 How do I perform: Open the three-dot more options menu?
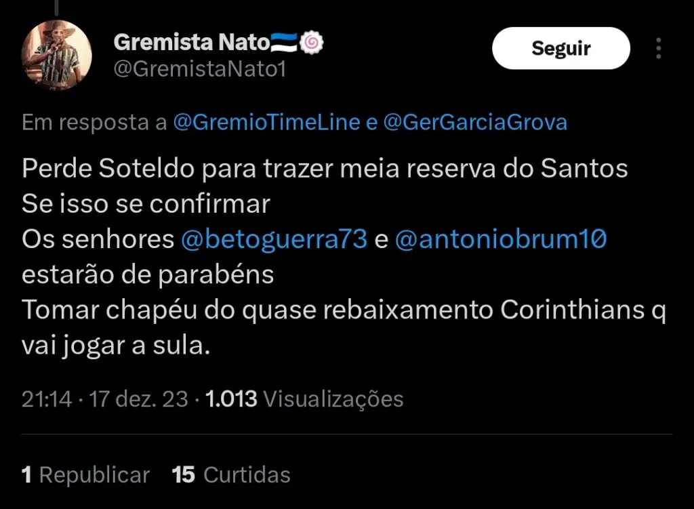click(x=658, y=48)
